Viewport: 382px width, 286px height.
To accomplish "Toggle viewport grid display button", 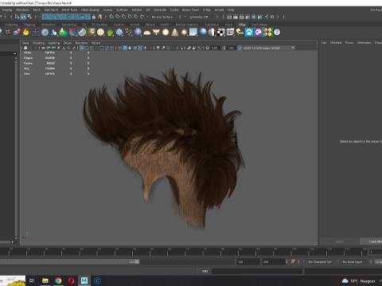I will 82,48.
